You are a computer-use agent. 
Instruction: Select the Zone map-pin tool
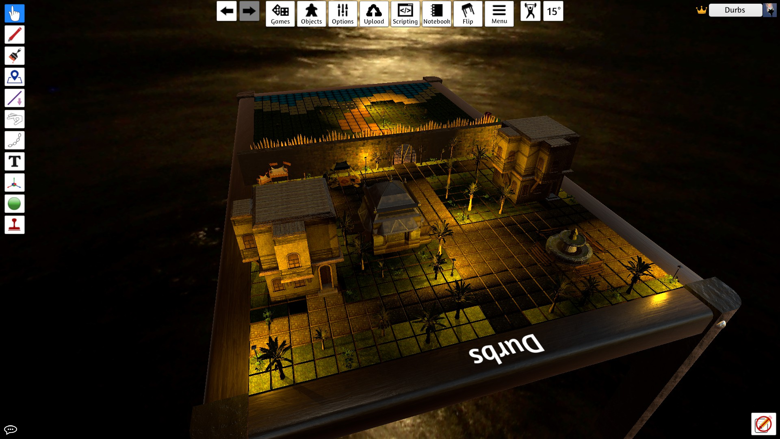15,77
